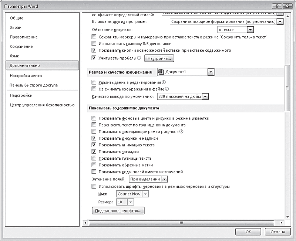
Task: Select Дополнительно category
Action: coord(42,65)
